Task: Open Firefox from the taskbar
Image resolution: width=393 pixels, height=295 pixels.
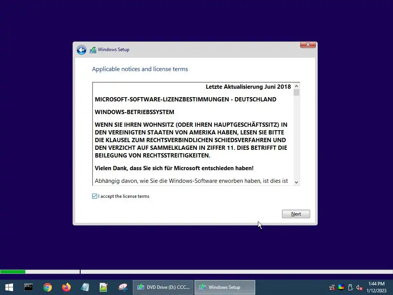Action: [66, 287]
